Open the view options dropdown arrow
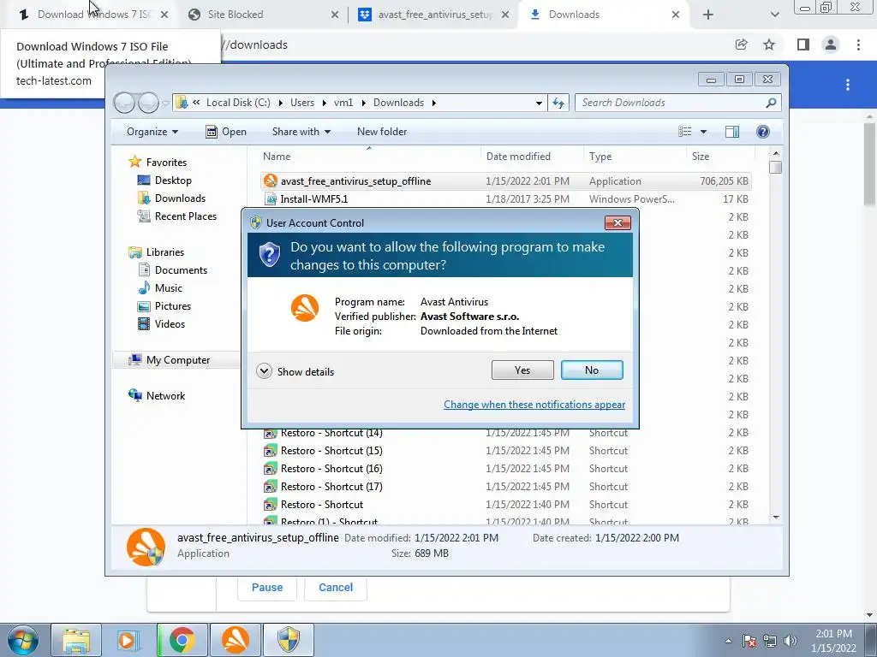The width and height of the screenshot is (877, 657). point(704,132)
